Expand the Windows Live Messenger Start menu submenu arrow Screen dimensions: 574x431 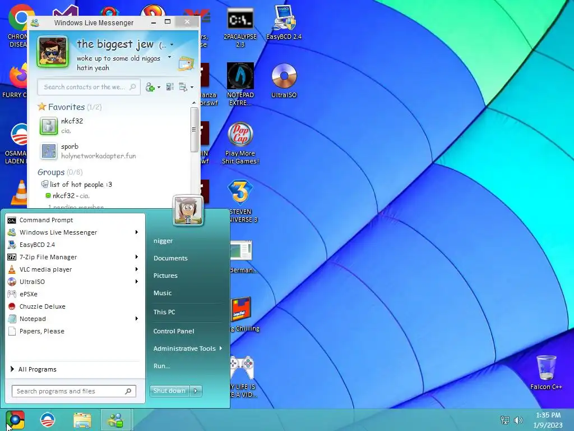pyautogui.click(x=137, y=232)
